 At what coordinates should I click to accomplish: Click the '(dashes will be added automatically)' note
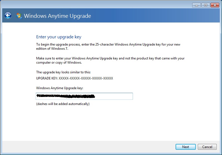click(x=63, y=104)
